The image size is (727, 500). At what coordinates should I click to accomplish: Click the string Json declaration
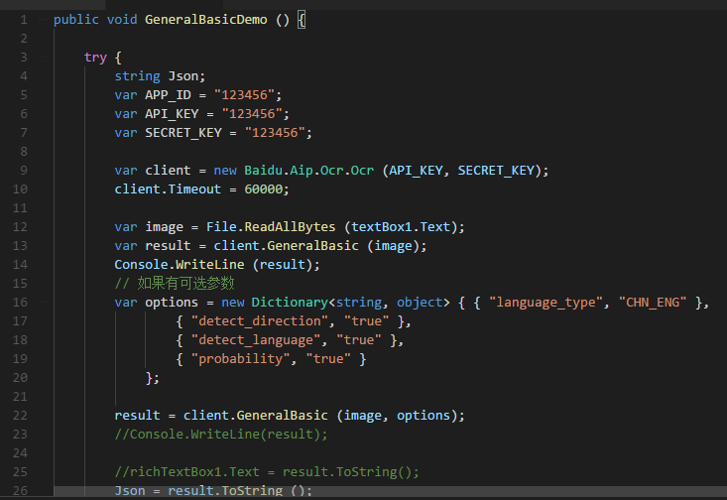tap(160, 75)
